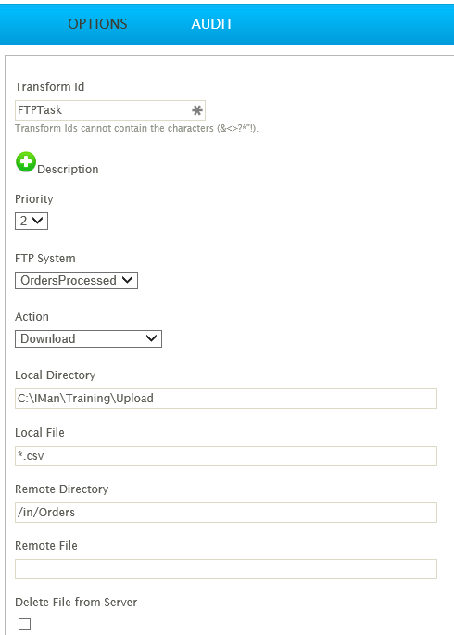Viewport: 454px width, 635px height.
Task: Open the Action dropdown set to Download
Action: click(88, 338)
